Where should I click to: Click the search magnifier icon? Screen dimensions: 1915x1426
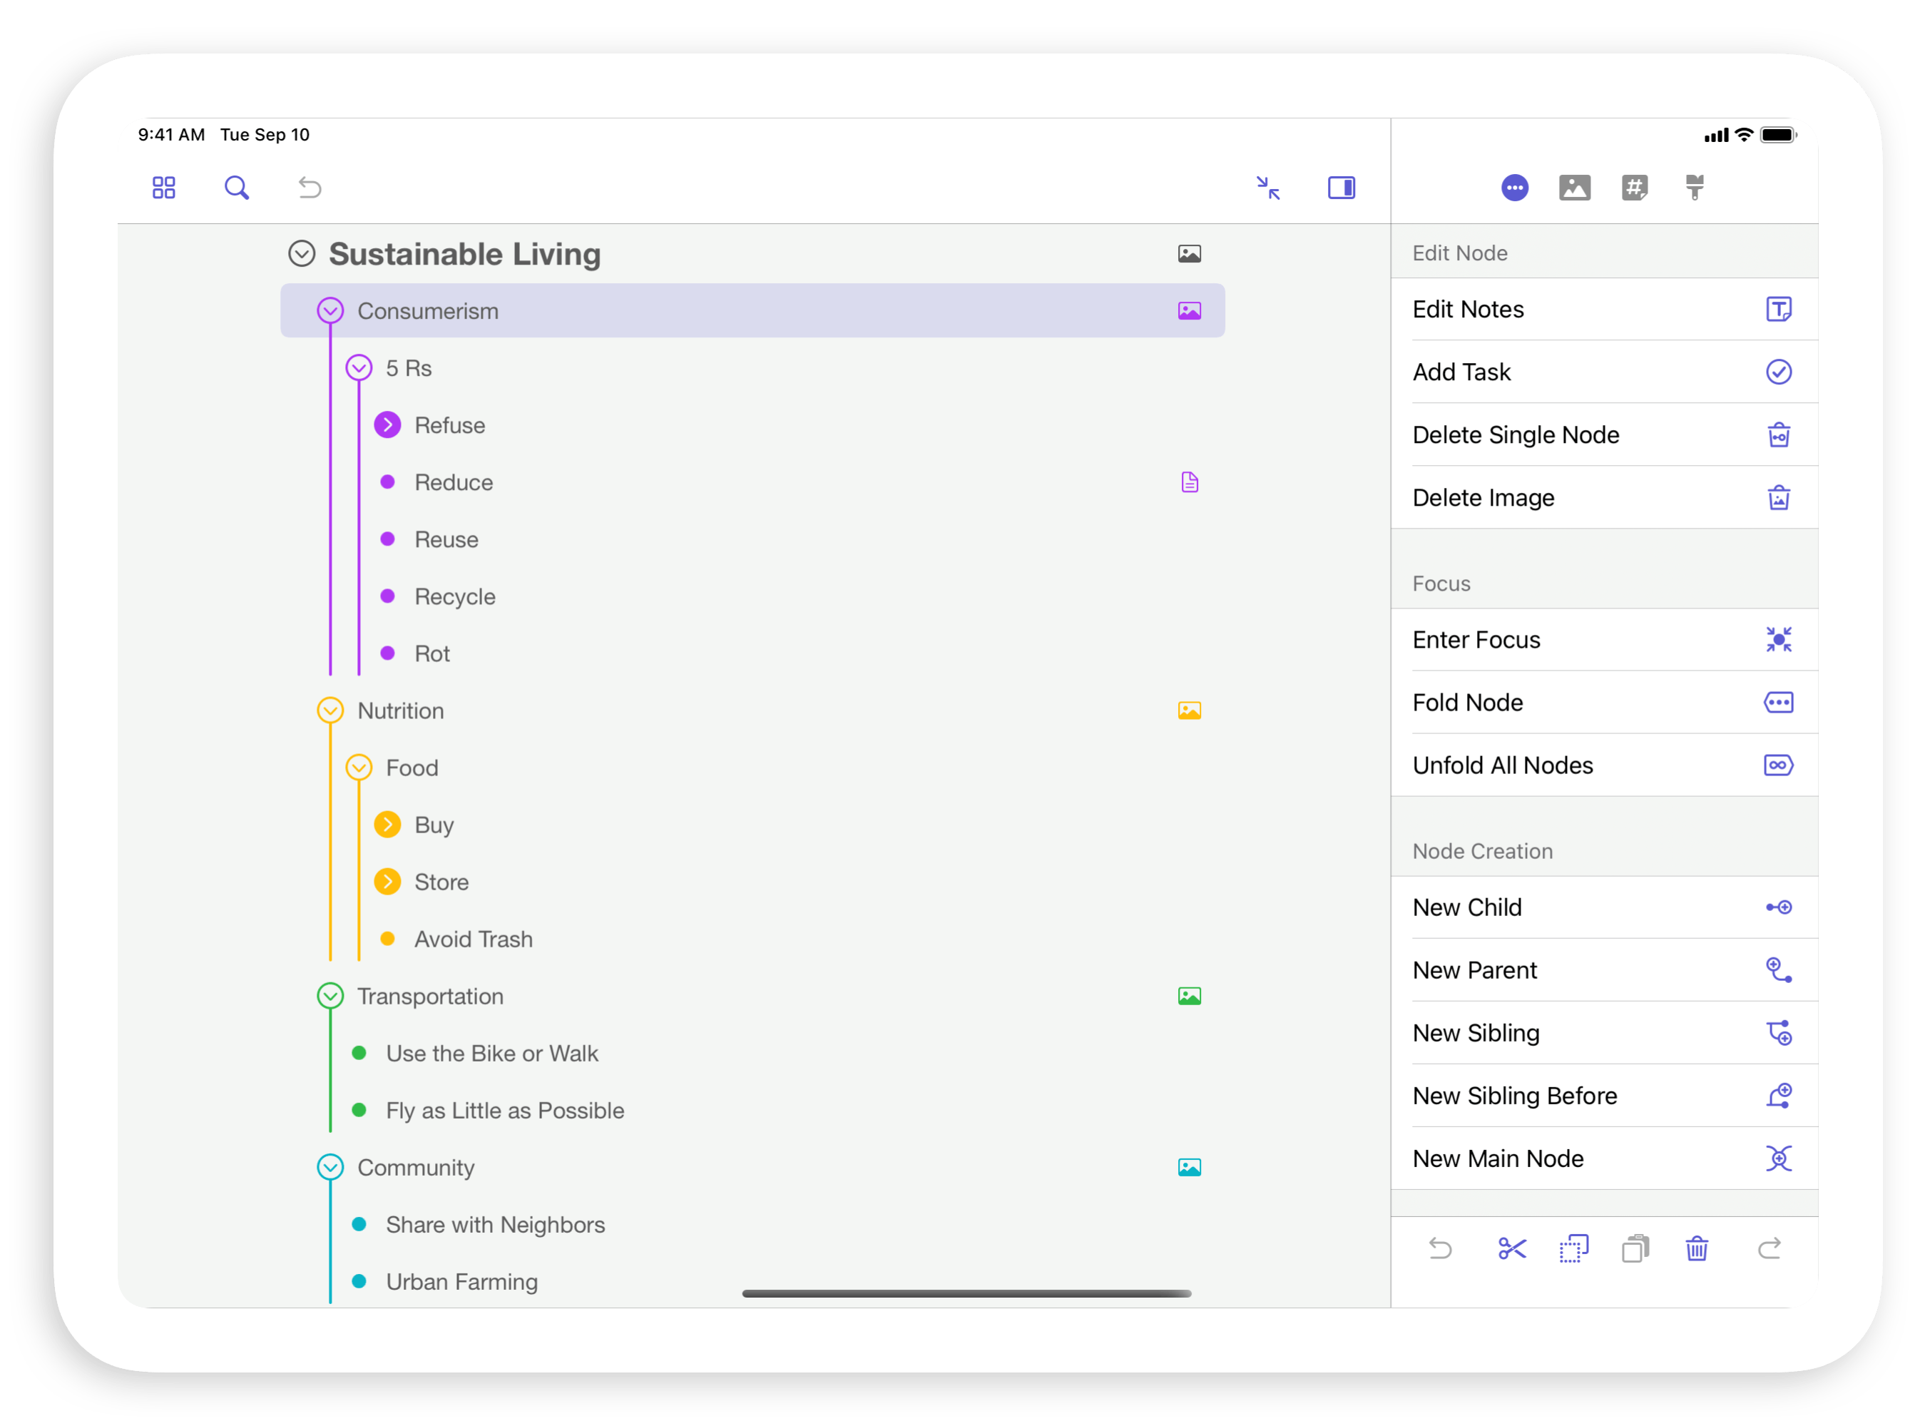tap(237, 188)
